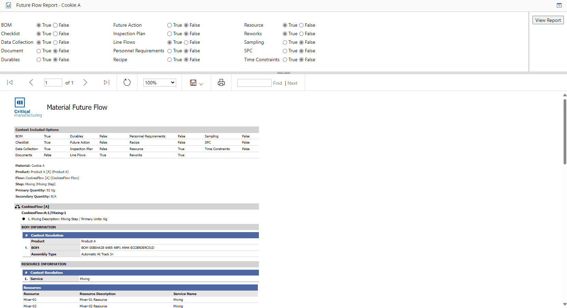Click the Next search link
The height and width of the screenshot is (308, 567).
(x=292, y=83)
